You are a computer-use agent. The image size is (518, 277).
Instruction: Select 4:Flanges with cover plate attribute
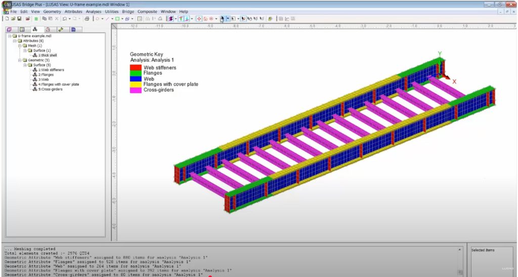point(58,84)
